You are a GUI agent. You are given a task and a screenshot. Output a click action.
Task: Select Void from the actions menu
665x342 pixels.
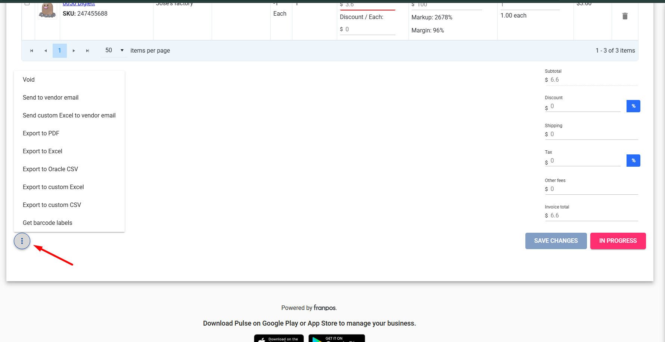click(x=29, y=80)
